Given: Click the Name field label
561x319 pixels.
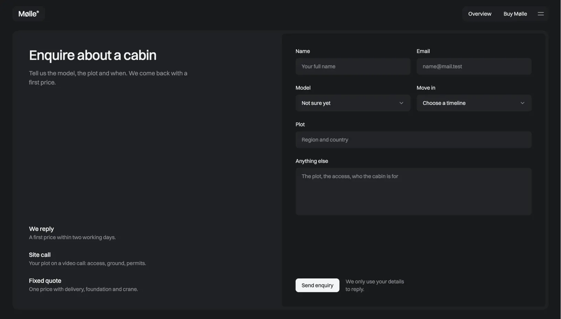Looking at the screenshot, I should [x=303, y=51].
